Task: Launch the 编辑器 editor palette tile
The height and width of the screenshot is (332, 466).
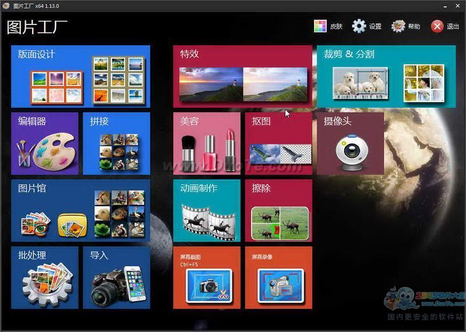Action: [44, 144]
